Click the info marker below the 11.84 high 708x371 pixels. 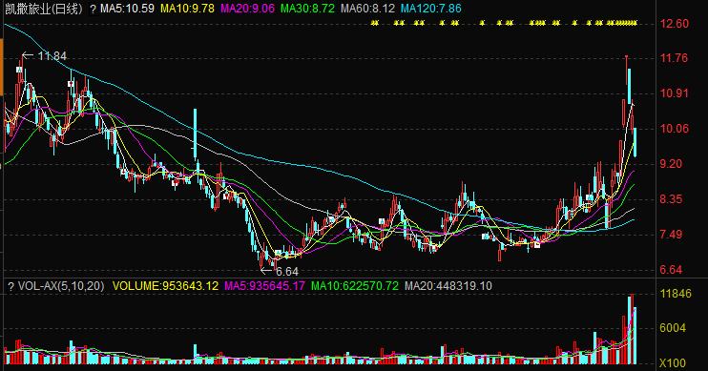[x=19, y=70]
